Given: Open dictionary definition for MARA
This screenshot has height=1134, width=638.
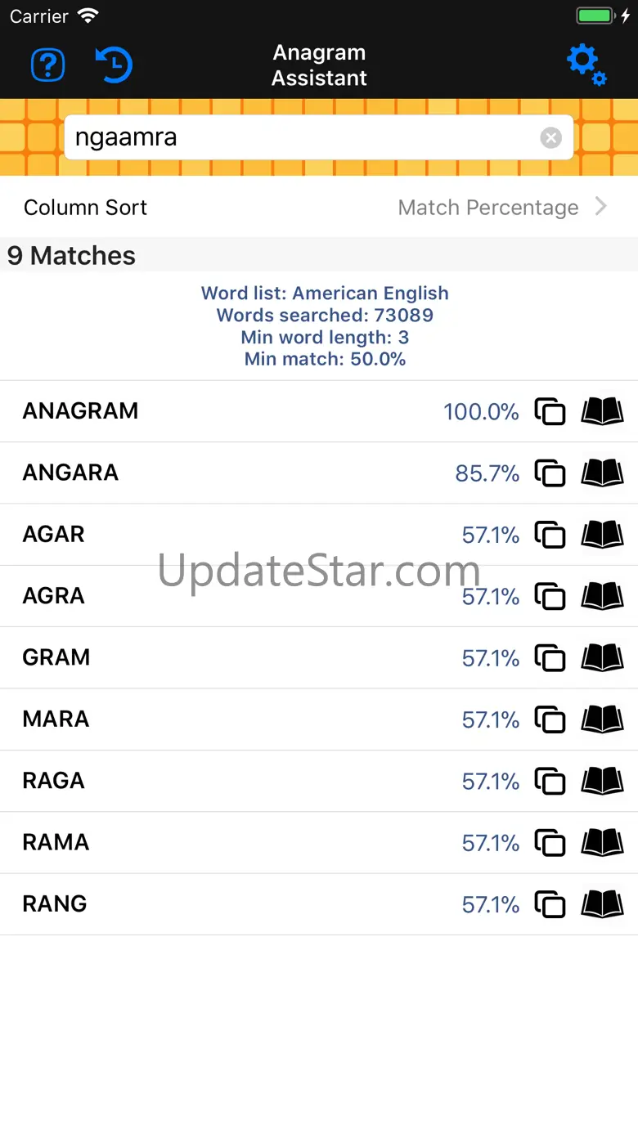Looking at the screenshot, I should click(602, 719).
